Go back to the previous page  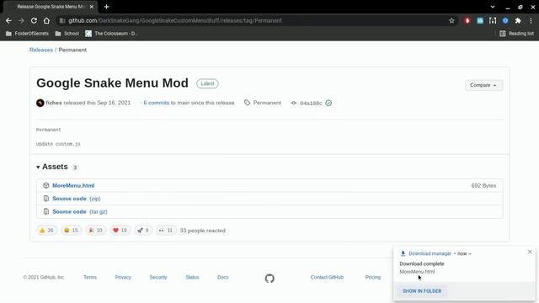(8, 20)
